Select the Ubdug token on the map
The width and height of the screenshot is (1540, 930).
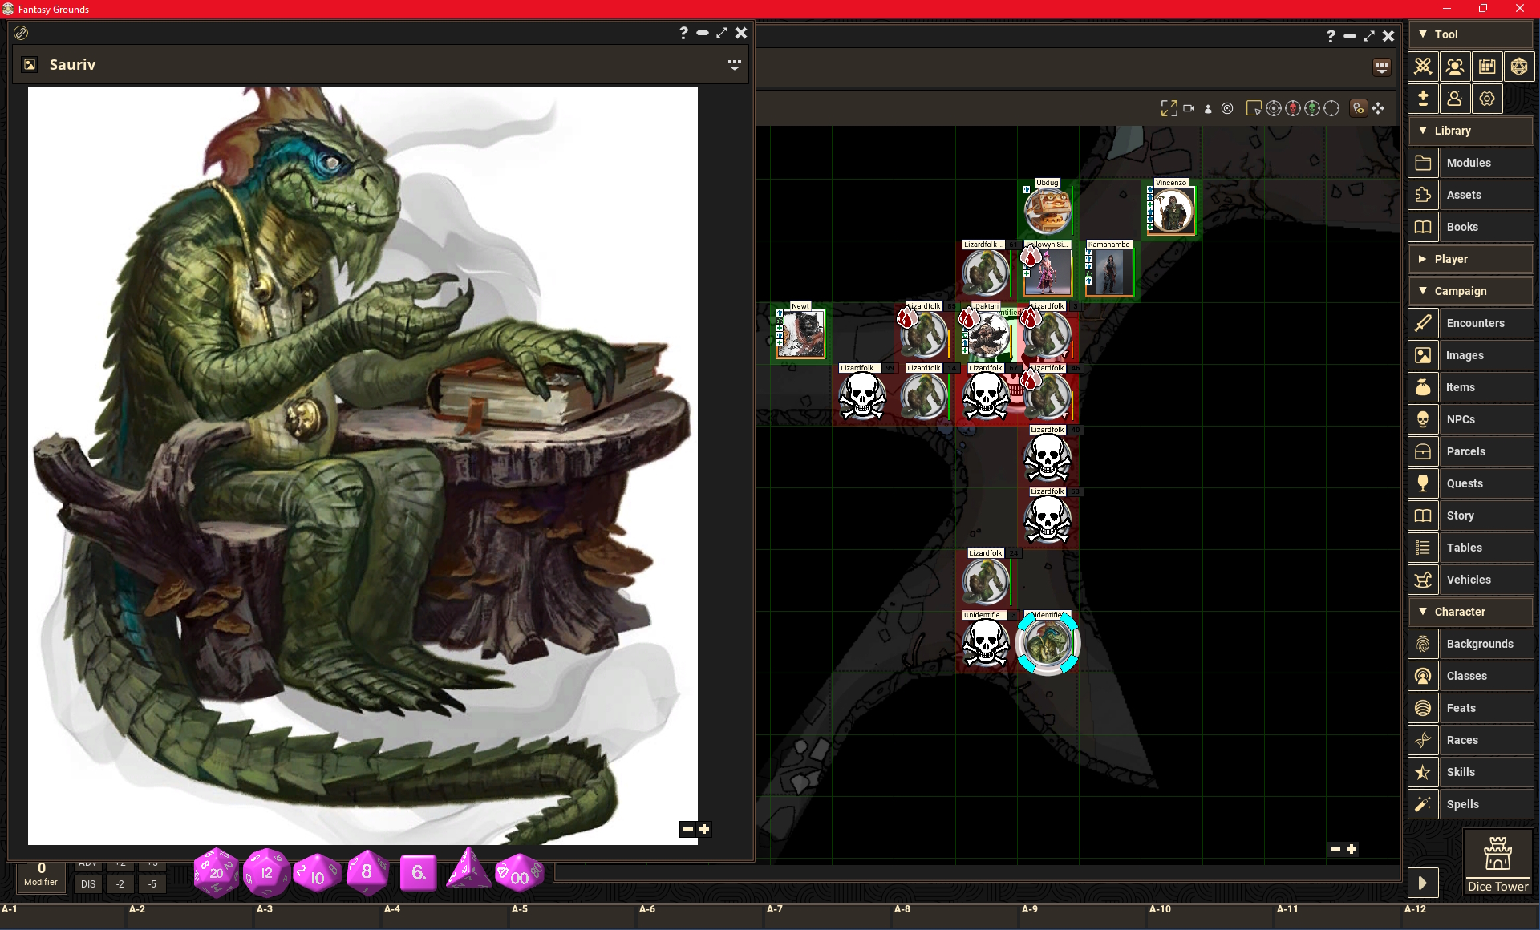click(x=1048, y=210)
